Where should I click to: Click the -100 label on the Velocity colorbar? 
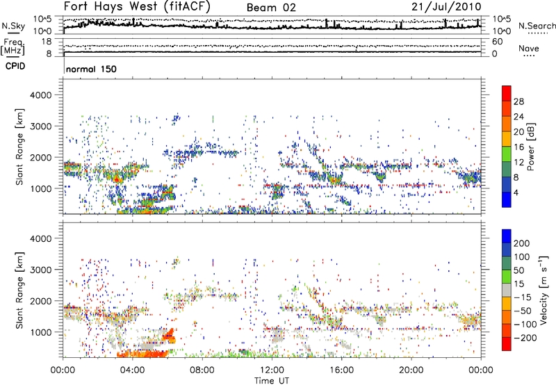point(524,325)
